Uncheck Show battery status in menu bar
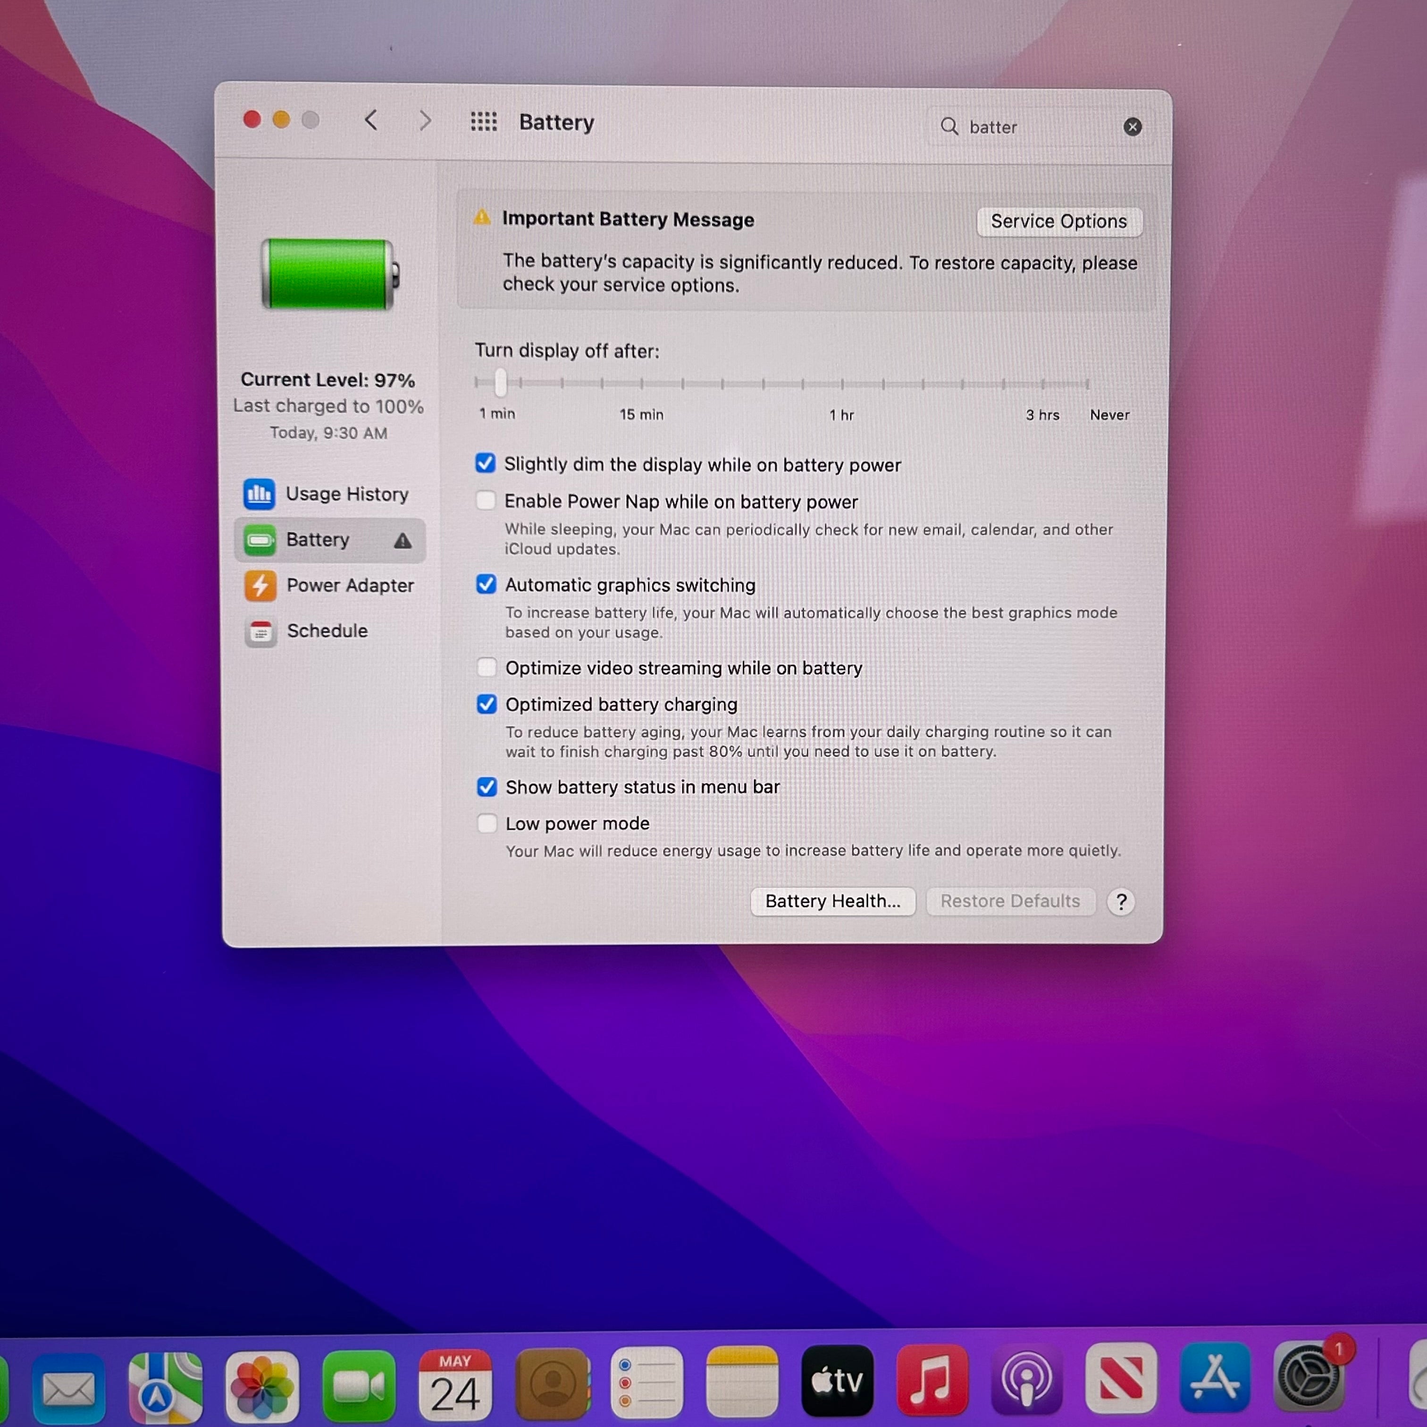 486,787
